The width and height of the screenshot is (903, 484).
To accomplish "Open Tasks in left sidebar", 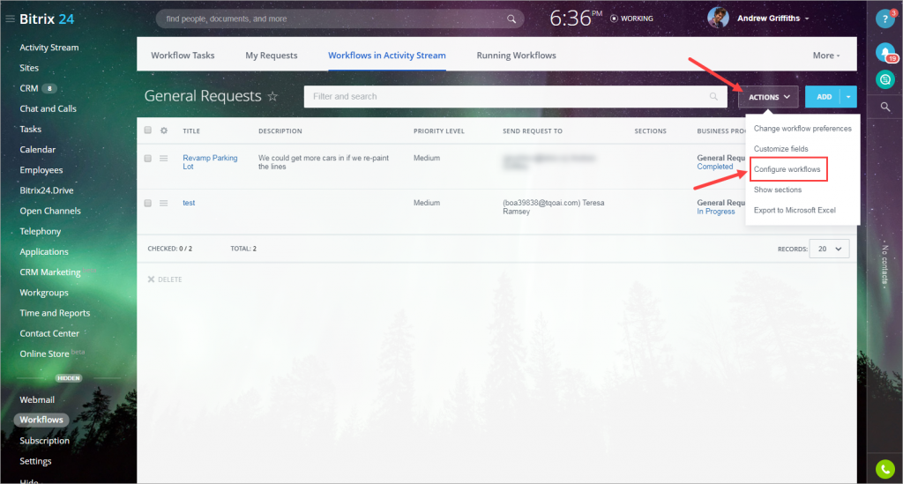I will (x=31, y=129).
